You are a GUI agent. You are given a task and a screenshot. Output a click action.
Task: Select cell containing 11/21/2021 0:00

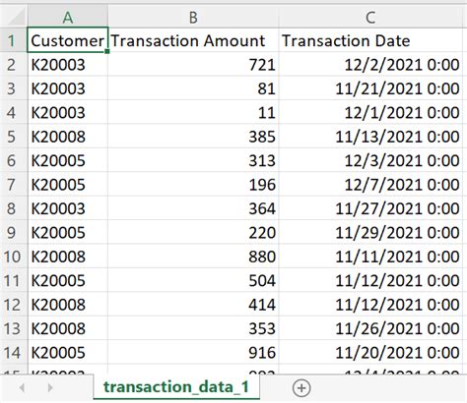pyautogui.click(x=370, y=88)
